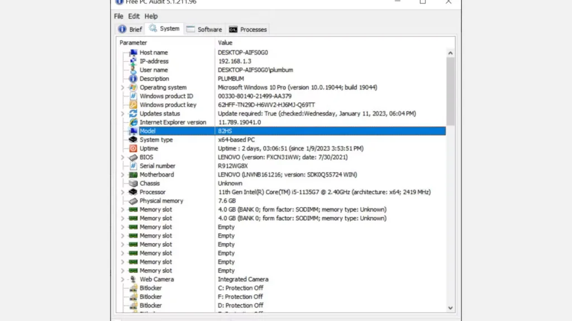Open the Edit menu
The width and height of the screenshot is (572, 321).
click(134, 16)
